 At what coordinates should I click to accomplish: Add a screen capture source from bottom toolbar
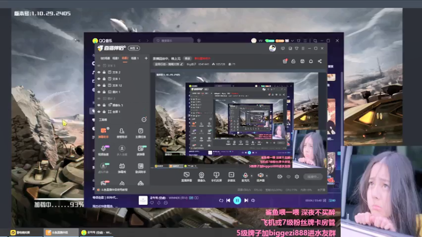coord(187,177)
